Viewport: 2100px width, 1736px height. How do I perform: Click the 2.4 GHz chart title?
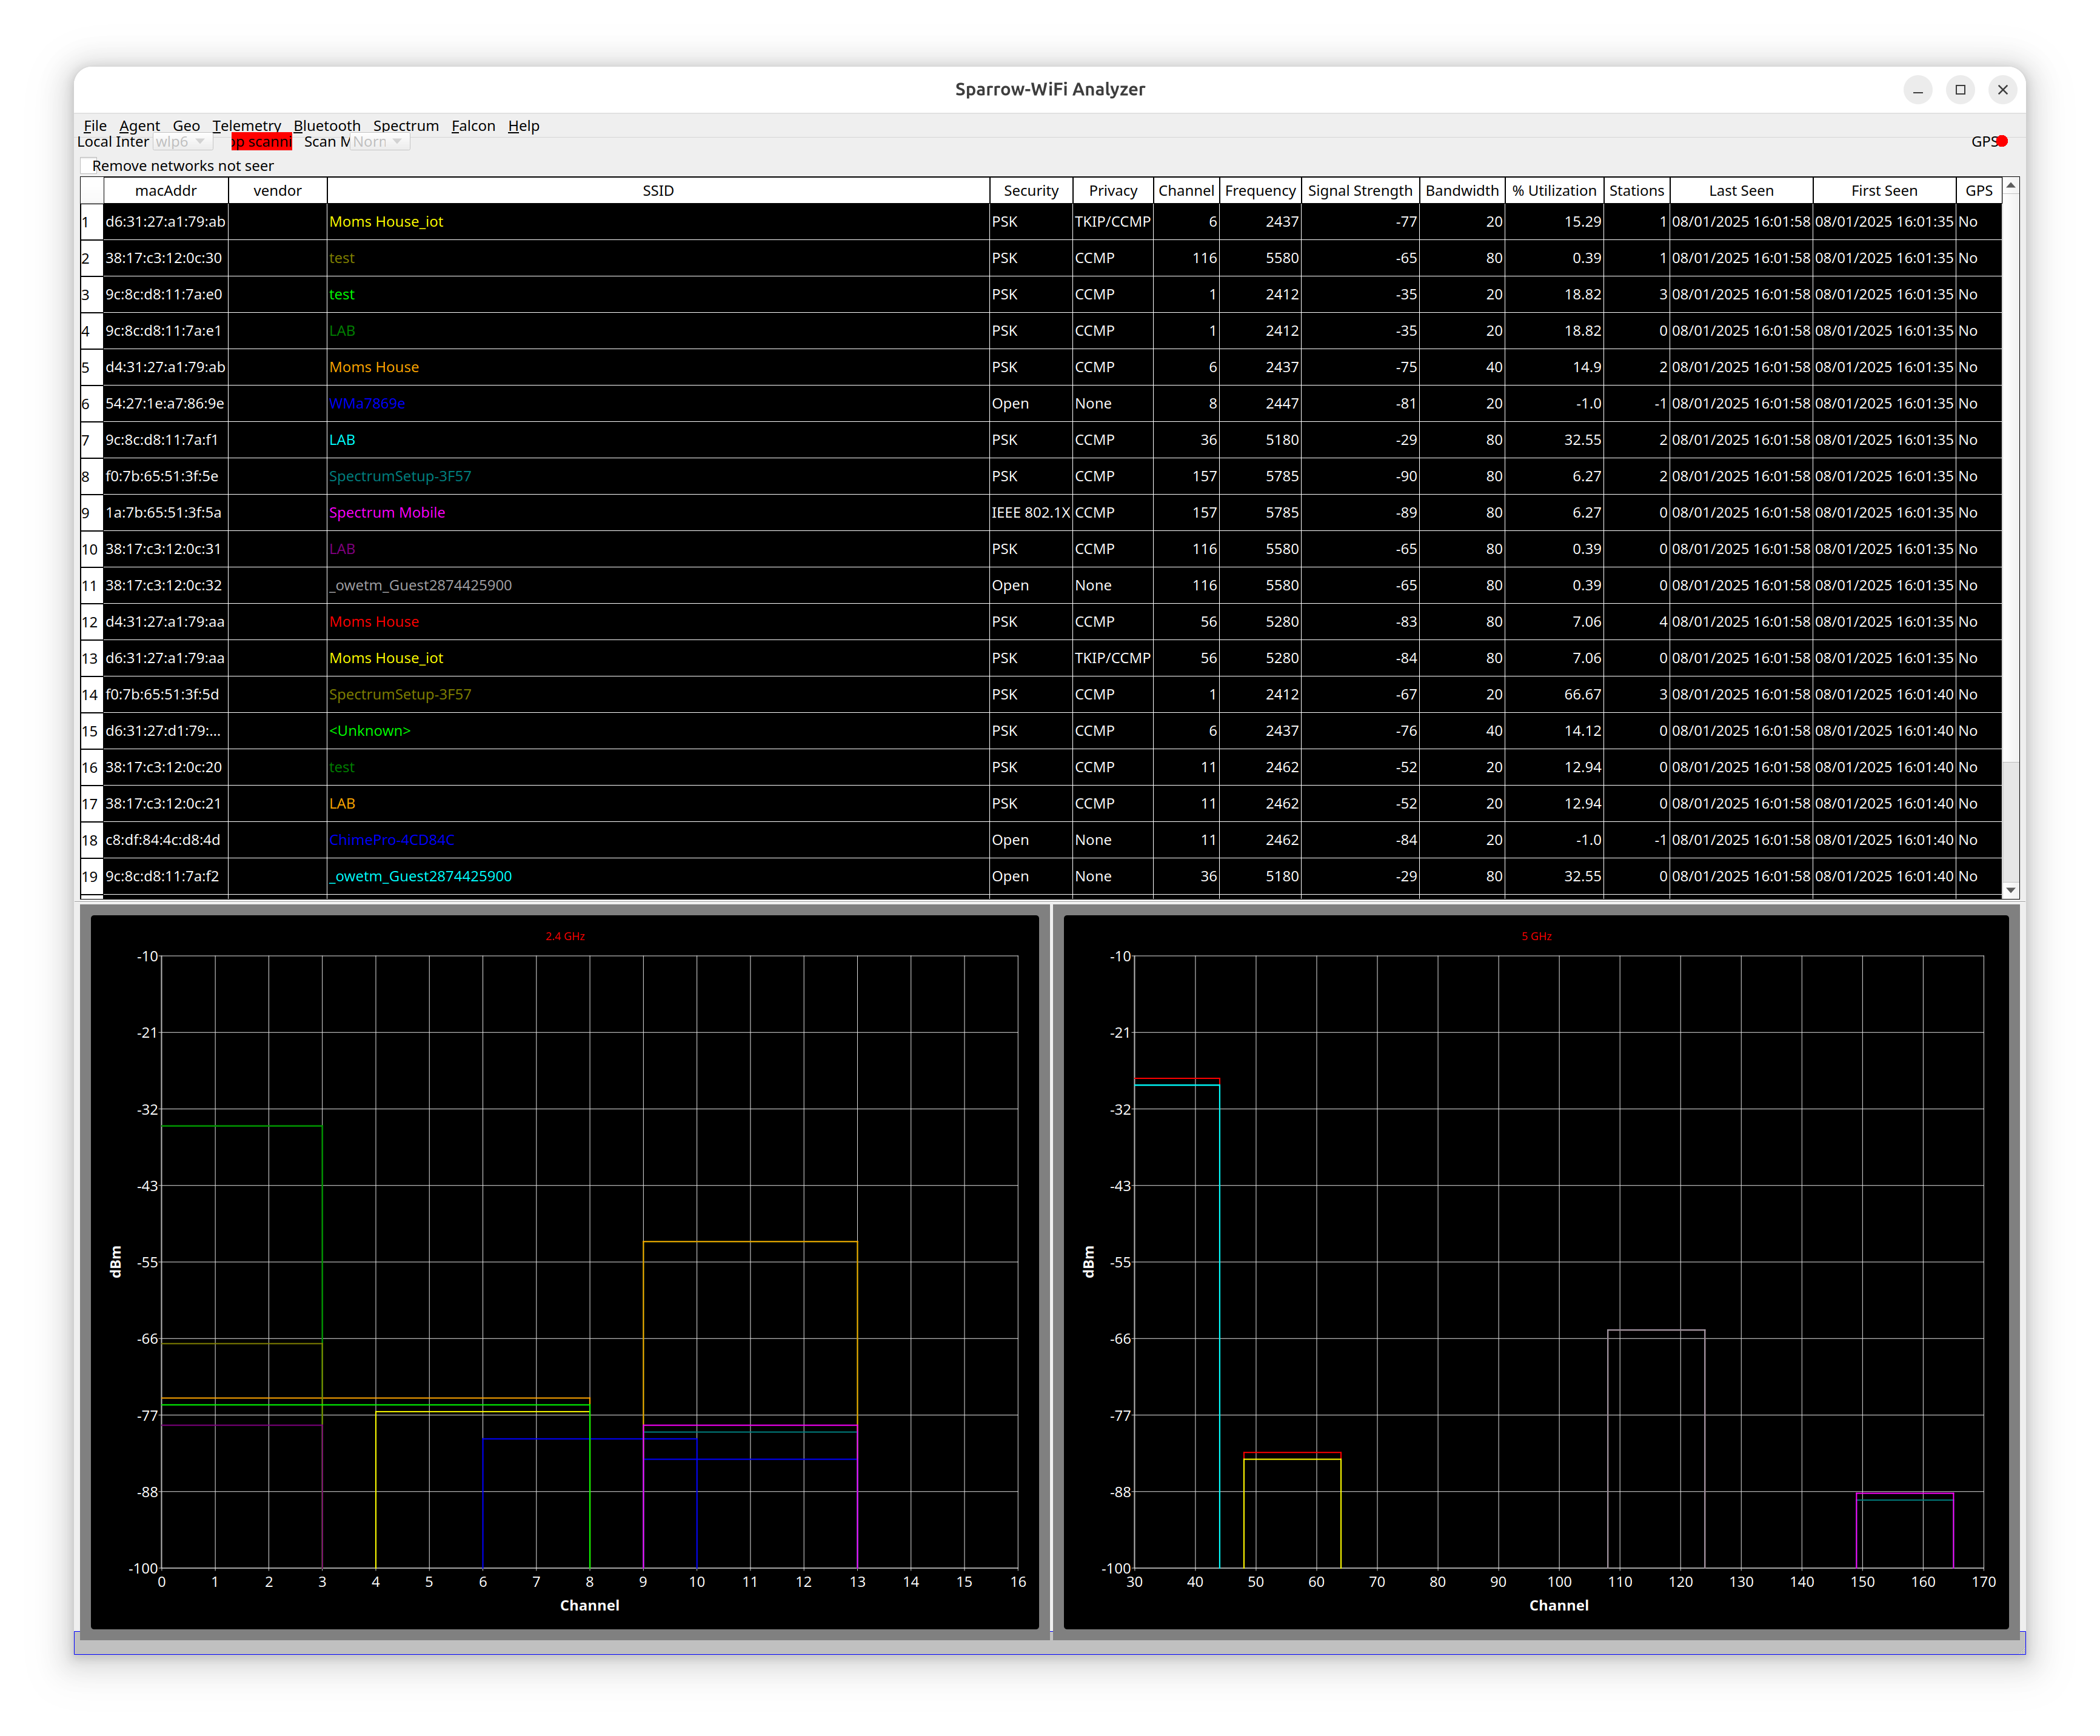click(x=565, y=937)
